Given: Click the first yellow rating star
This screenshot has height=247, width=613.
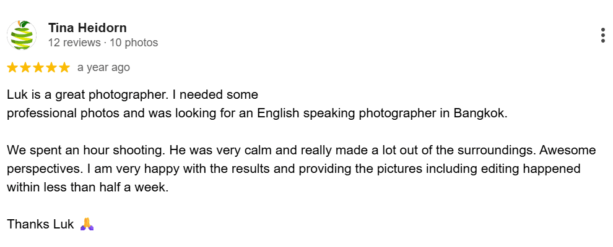Looking at the screenshot, I should click(12, 68).
